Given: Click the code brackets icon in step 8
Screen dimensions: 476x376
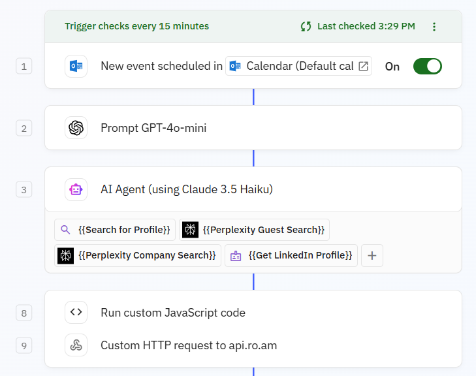Looking at the screenshot, I should [76, 312].
